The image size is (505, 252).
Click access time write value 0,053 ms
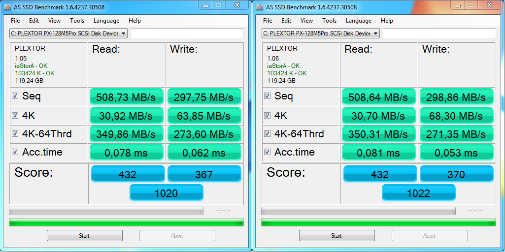click(456, 153)
